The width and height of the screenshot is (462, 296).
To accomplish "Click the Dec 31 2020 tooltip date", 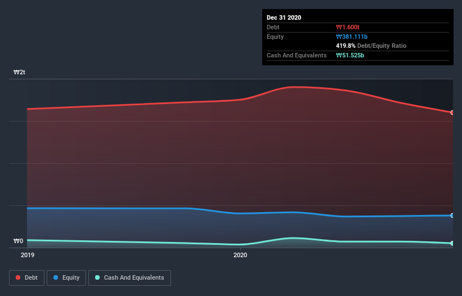I will click(284, 17).
